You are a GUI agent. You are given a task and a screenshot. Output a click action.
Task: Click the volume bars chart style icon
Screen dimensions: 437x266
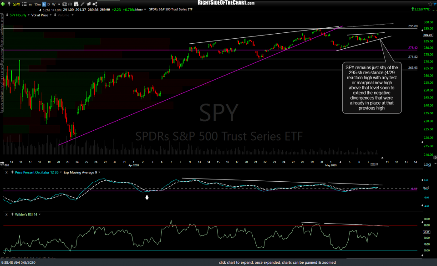point(70,4)
